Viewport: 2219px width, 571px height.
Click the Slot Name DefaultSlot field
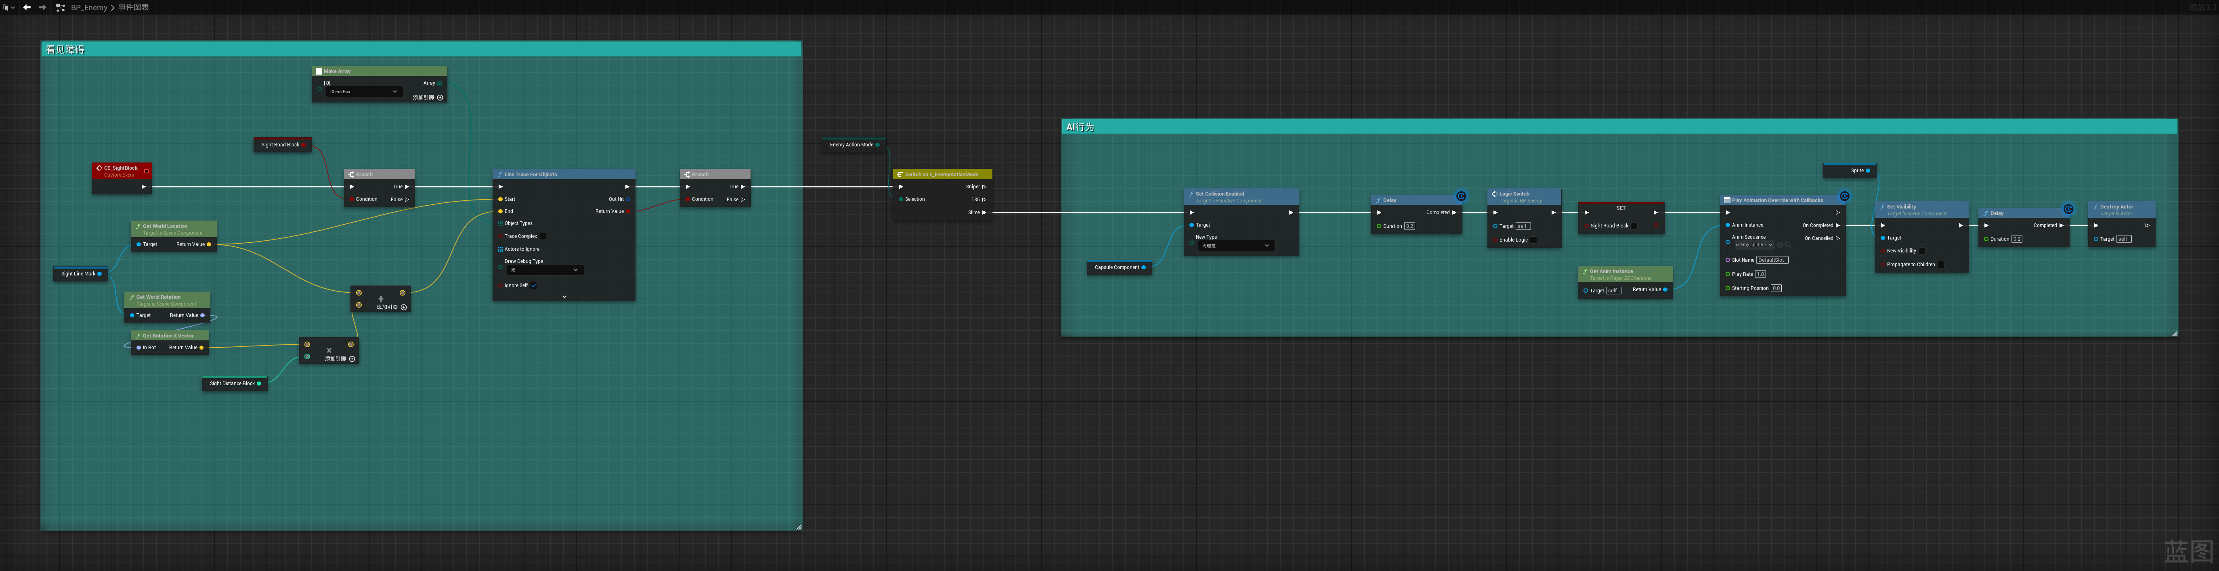coord(1772,260)
